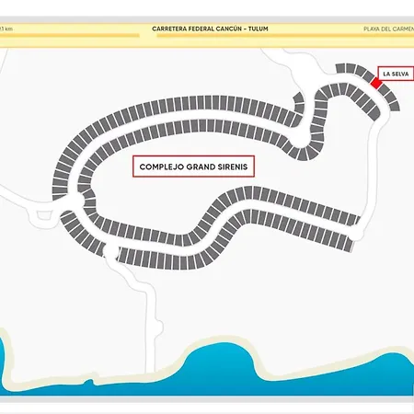414x414 pixels.
Task: Click the Playa del Carmen direction label
Action: (x=388, y=29)
